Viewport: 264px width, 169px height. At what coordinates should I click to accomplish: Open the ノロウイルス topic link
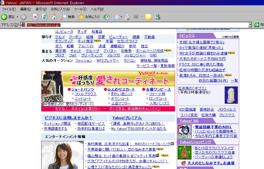(x=227, y=110)
